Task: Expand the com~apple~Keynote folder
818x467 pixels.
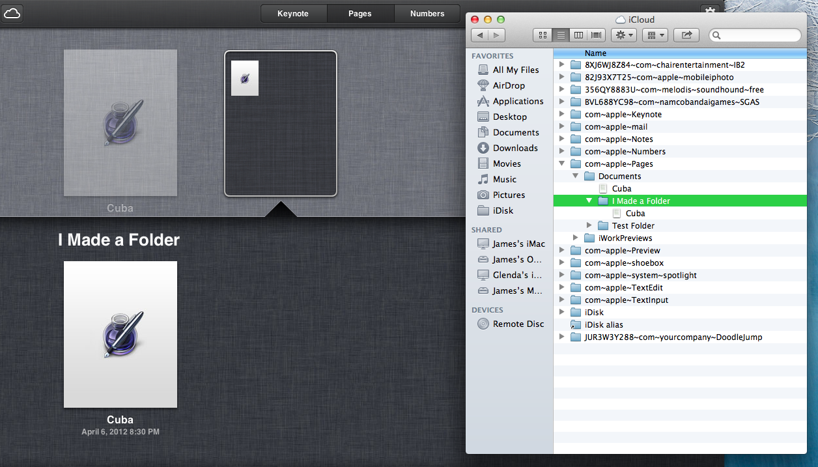Action: point(562,115)
